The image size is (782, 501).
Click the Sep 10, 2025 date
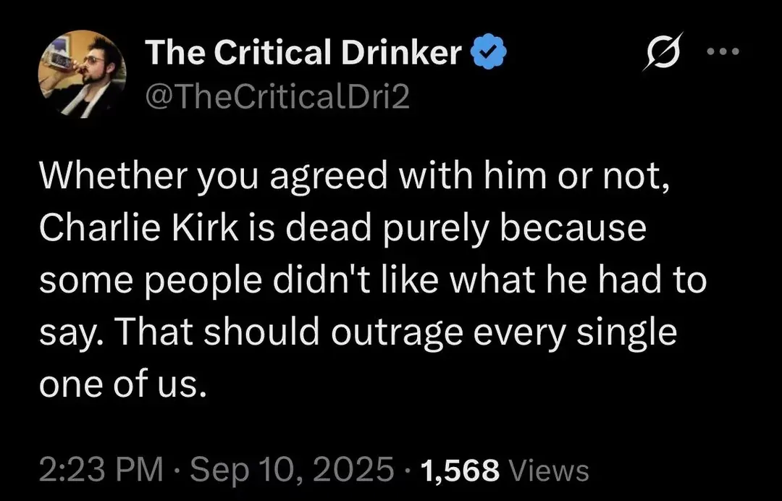click(292, 468)
